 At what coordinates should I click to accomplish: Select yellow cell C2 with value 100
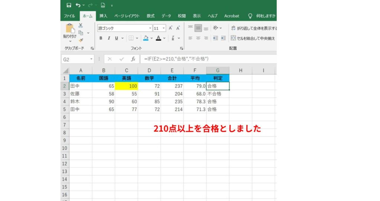[127, 86]
